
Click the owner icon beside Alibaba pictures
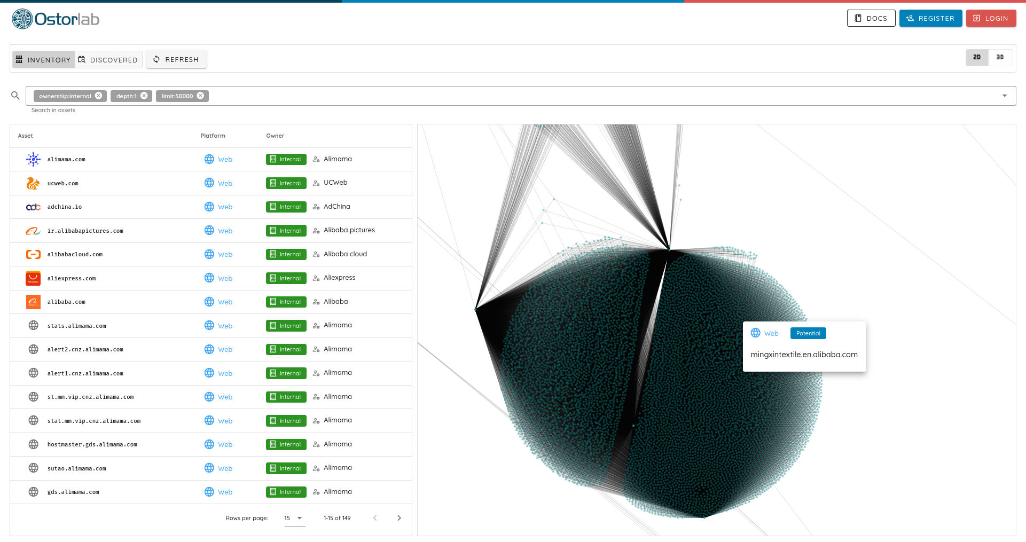click(x=316, y=231)
